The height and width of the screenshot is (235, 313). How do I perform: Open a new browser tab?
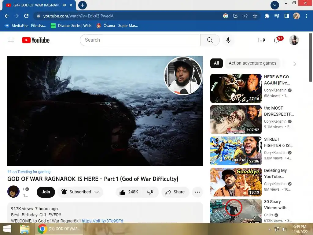[x=83, y=5]
